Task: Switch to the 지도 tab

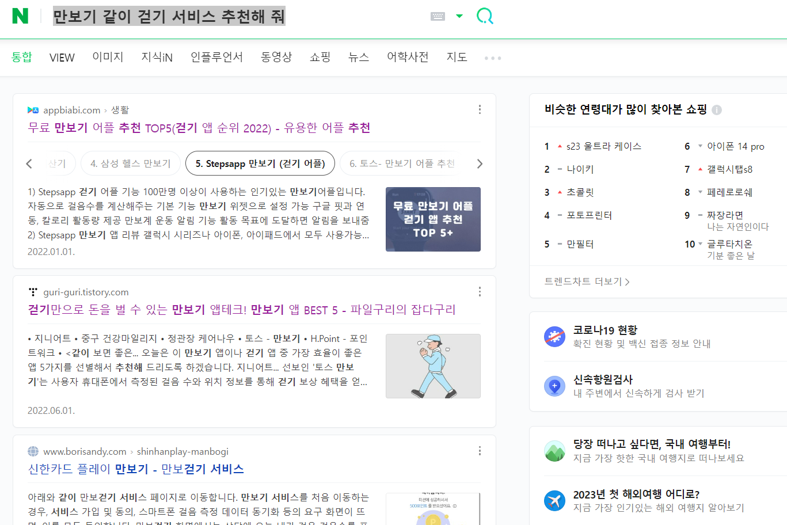Action: [457, 57]
